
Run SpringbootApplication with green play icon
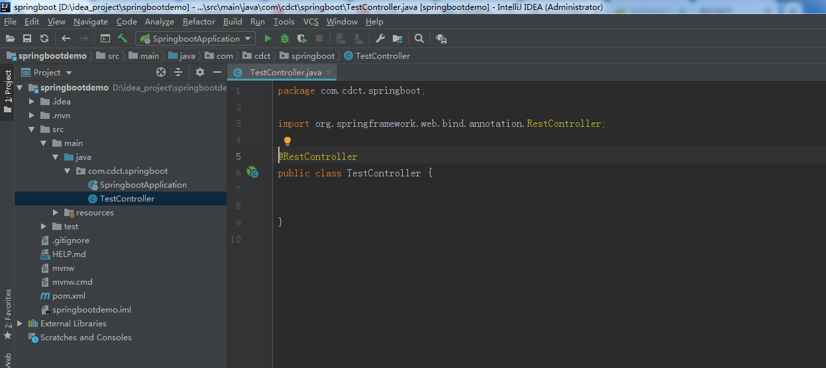pos(268,39)
